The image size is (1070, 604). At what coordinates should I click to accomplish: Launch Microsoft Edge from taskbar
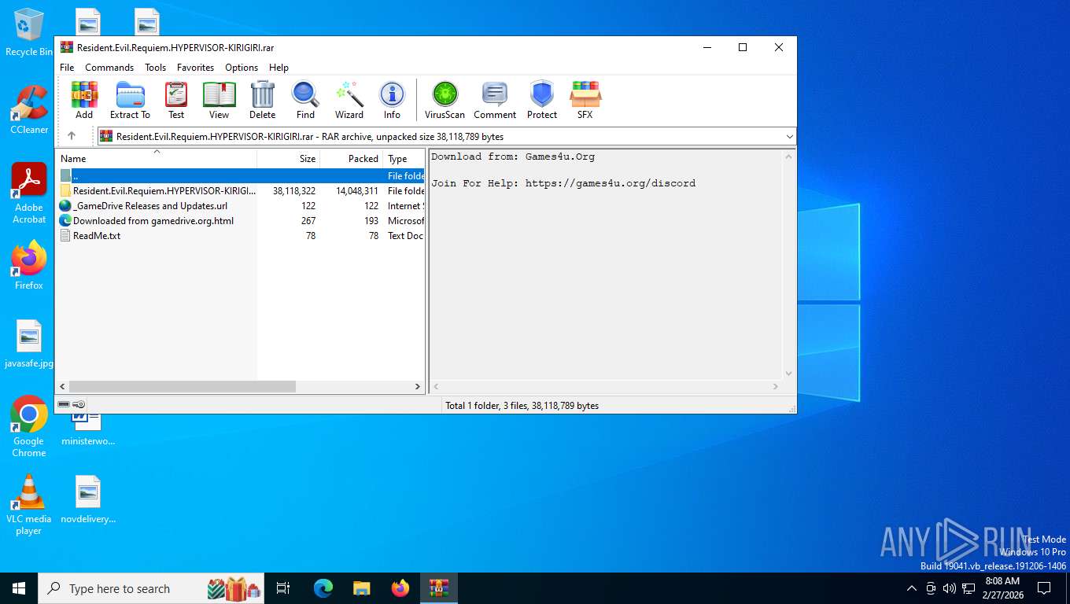coord(323,588)
